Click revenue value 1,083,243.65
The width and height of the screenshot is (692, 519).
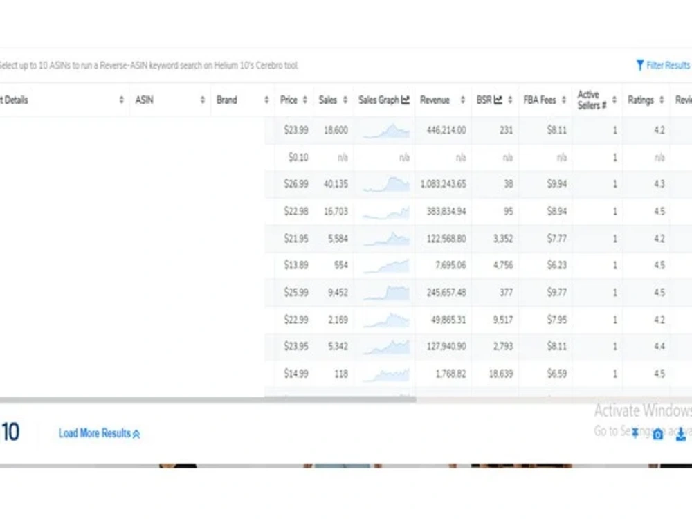coord(443,184)
